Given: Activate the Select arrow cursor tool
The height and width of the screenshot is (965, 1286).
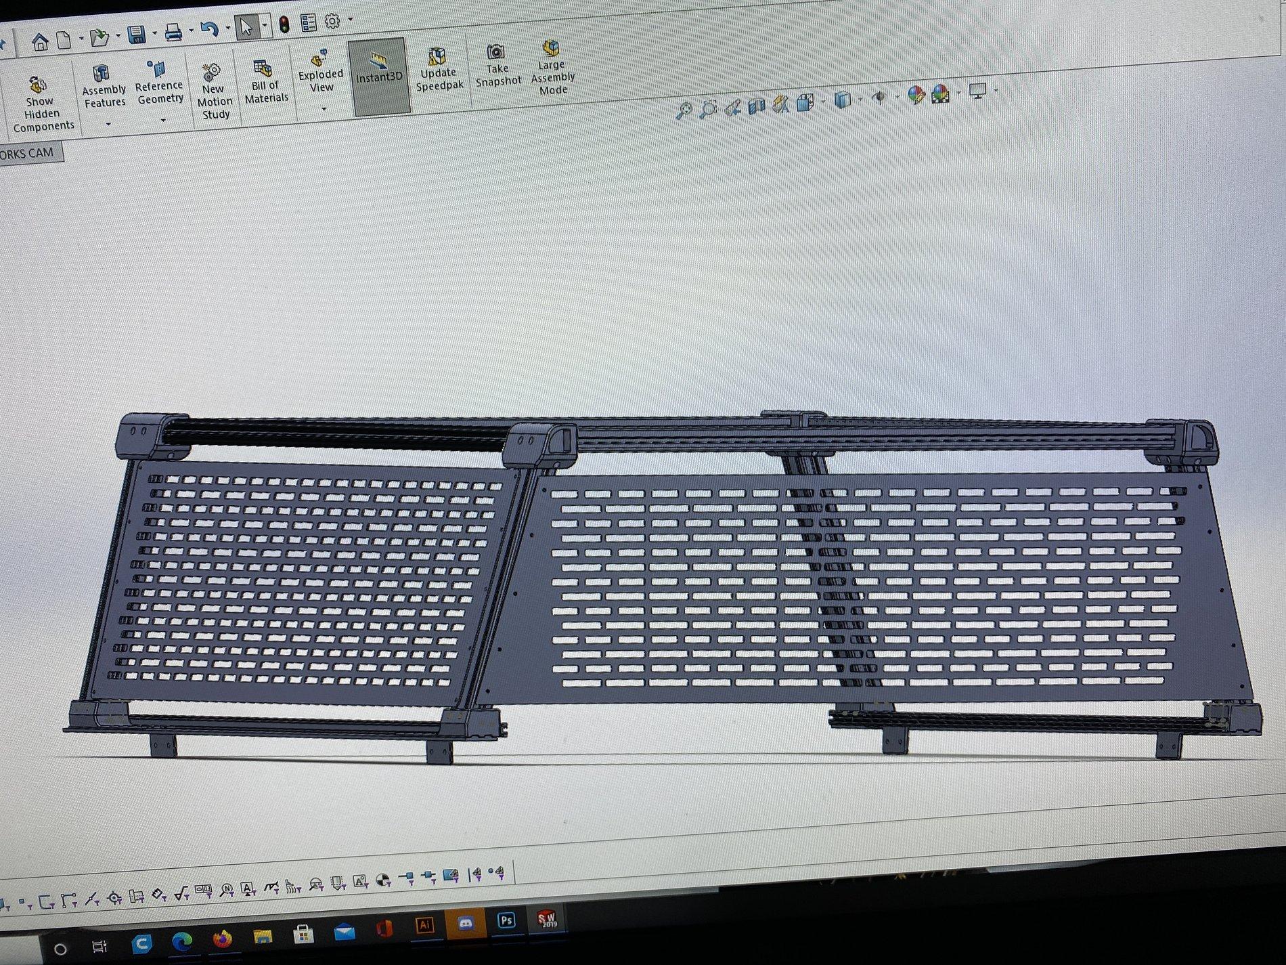Looking at the screenshot, I should tap(246, 27).
